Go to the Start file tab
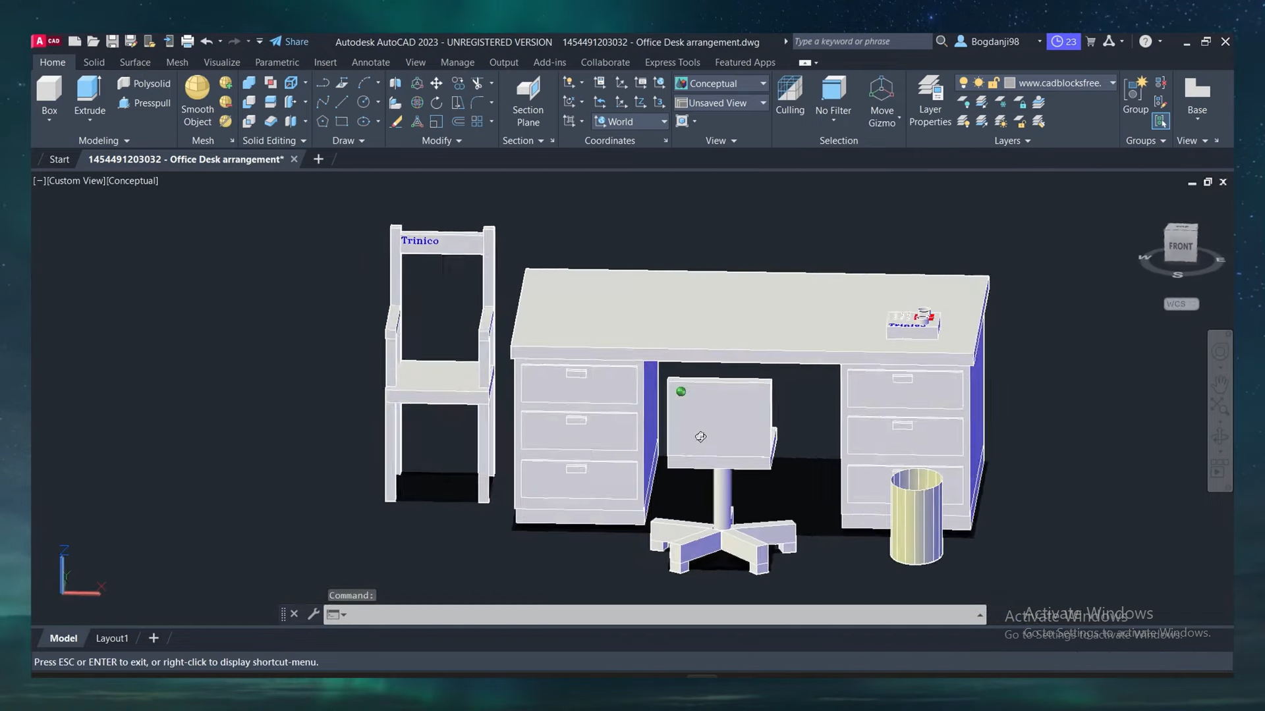The height and width of the screenshot is (711, 1265). pyautogui.click(x=59, y=159)
